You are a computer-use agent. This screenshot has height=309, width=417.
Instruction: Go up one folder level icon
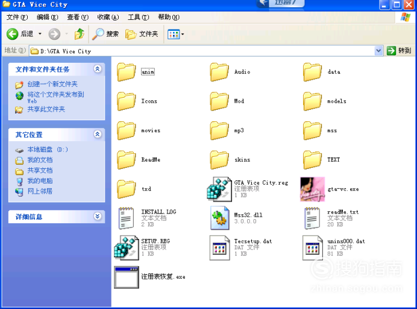80,34
